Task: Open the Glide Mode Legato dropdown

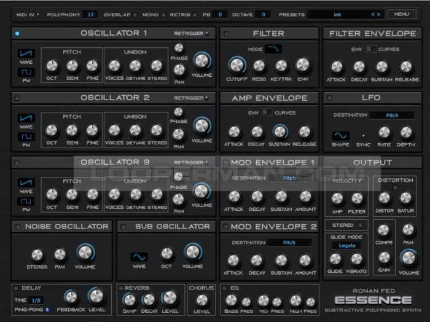Action: coord(347,245)
